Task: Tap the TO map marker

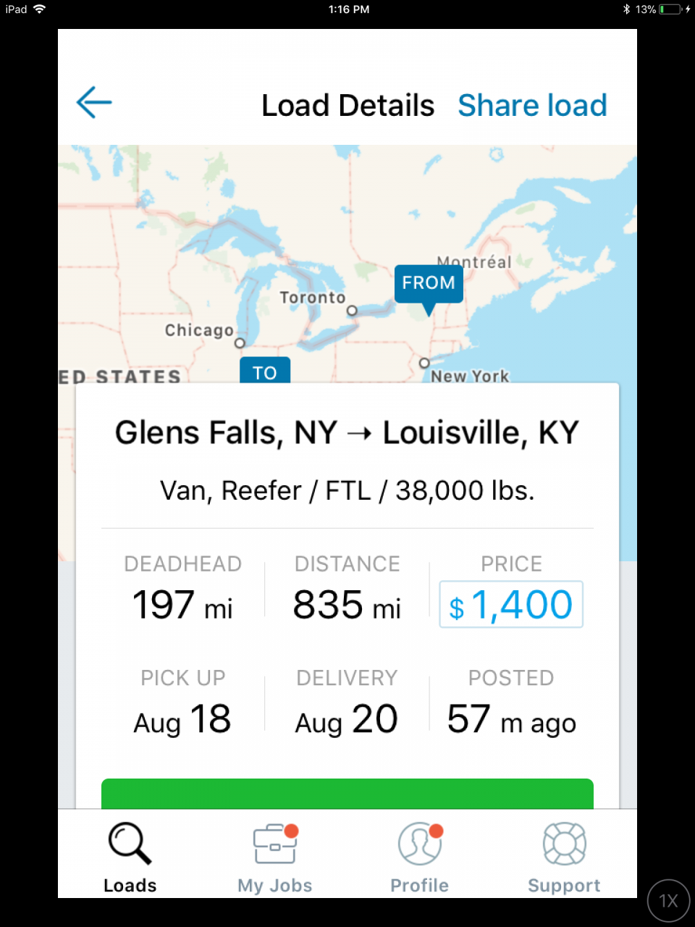Action: [265, 371]
